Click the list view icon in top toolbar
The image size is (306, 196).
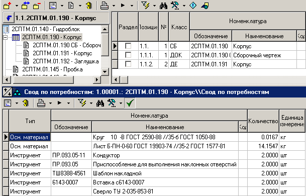[x=53, y=6]
